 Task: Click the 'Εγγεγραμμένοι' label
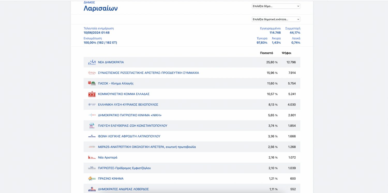(x=271, y=28)
